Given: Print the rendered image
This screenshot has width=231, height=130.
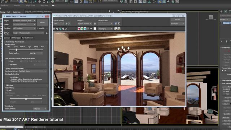Looking at the screenshot, I should [x=63, y=29].
